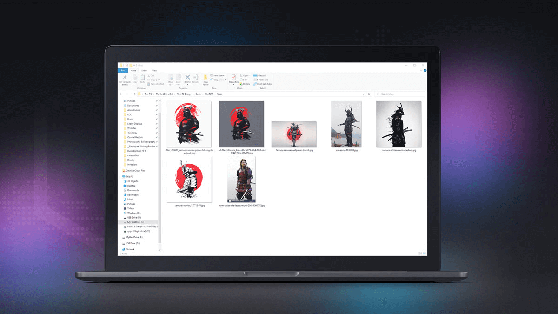The height and width of the screenshot is (314, 558).
Task: Switch to the View ribbon tab
Action: tap(155, 71)
